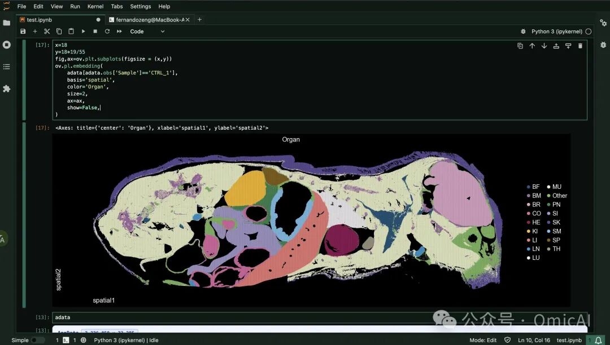This screenshot has width=610, height=345.
Task: Open the File menu
Action: tap(22, 6)
